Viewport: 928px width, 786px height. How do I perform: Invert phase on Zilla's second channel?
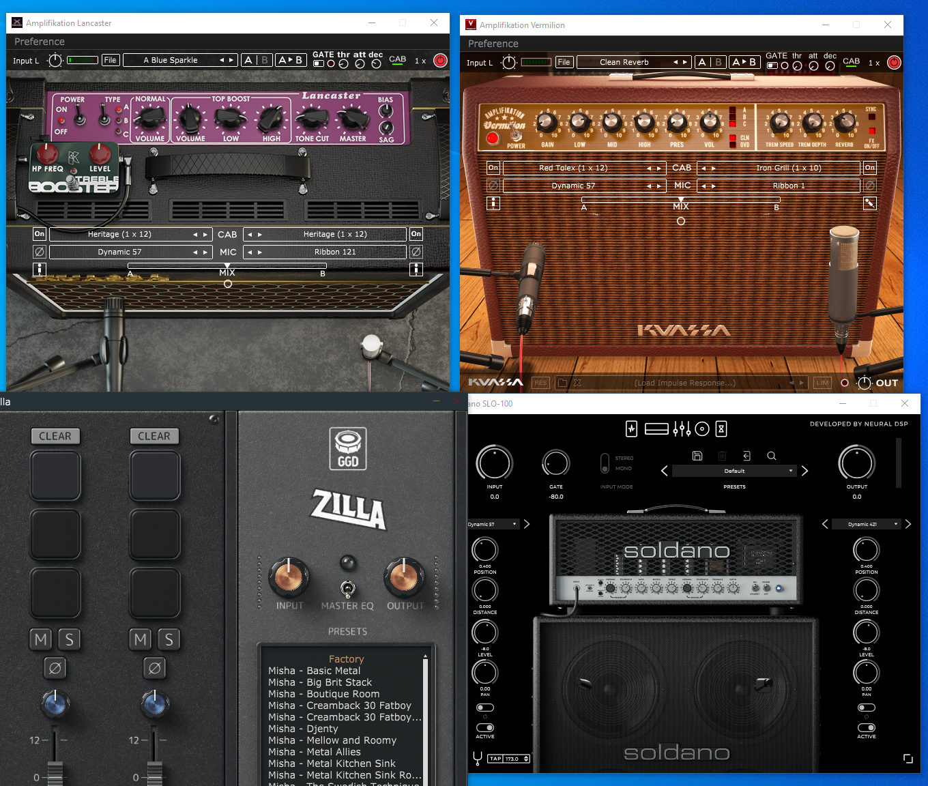point(154,668)
